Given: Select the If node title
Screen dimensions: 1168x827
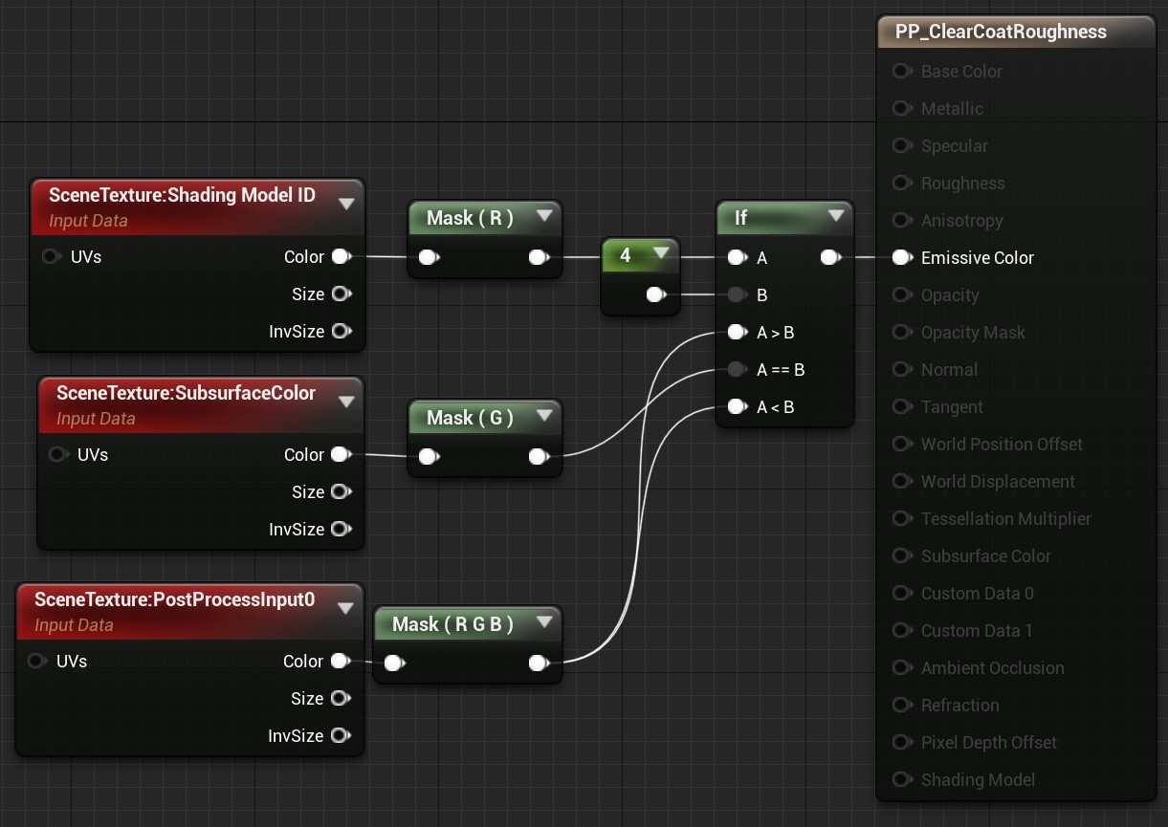Looking at the screenshot, I should coord(740,218).
